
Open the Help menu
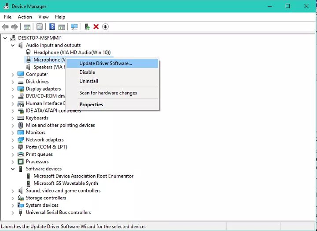point(60,17)
